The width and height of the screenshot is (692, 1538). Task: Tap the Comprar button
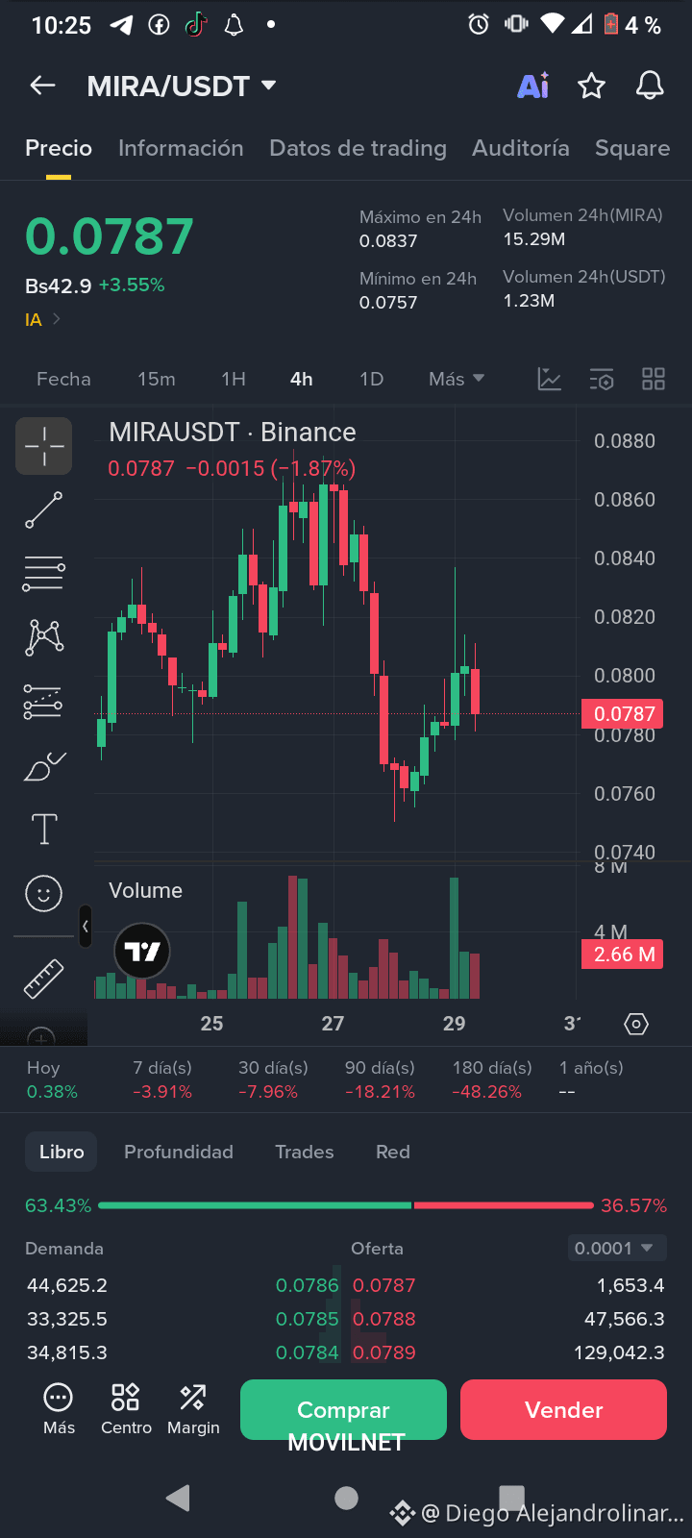tap(343, 1409)
